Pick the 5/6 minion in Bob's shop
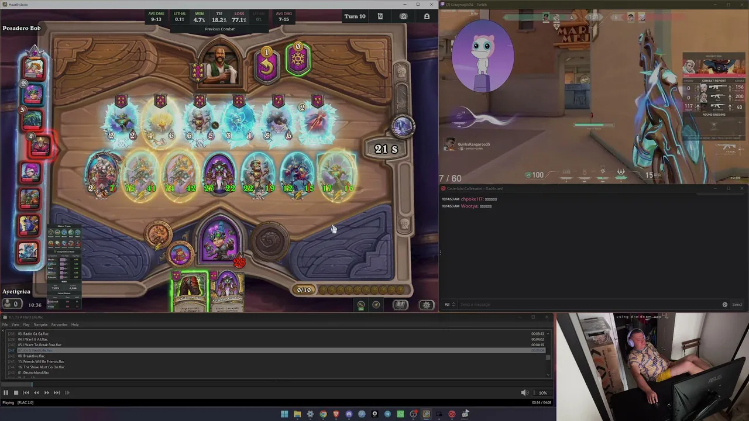749x421 pixels. pyautogui.click(x=278, y=123)
